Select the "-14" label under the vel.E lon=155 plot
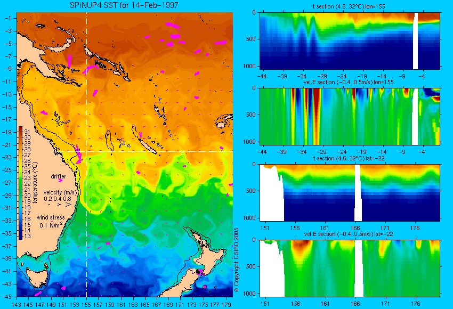 (382, 152)
